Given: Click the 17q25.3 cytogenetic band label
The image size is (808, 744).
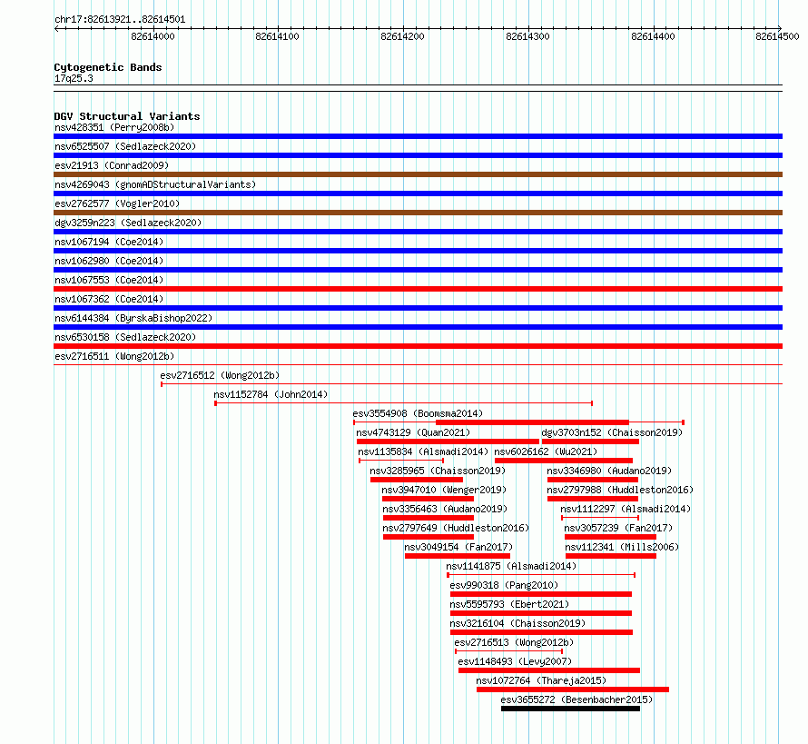Looking at the screenshot, I should pos(74,78).
